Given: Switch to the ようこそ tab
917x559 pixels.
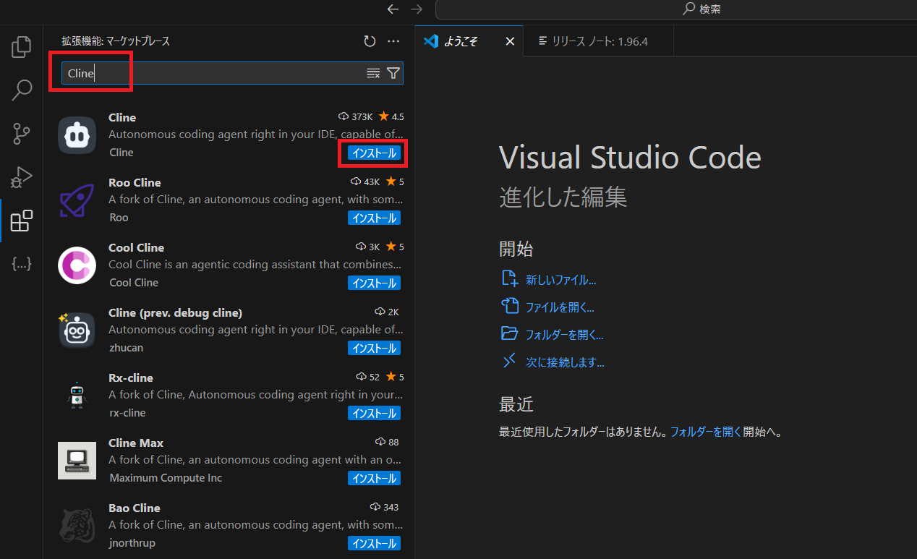Looking at the screenshot, I should pyautogui.click(x=461, y=41).
